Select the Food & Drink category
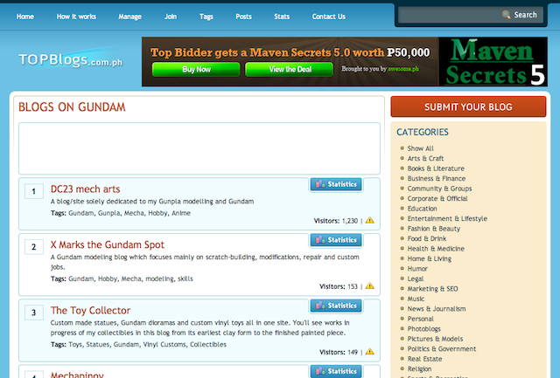Viewport: 560px width, 378px height. pos(427,238)
